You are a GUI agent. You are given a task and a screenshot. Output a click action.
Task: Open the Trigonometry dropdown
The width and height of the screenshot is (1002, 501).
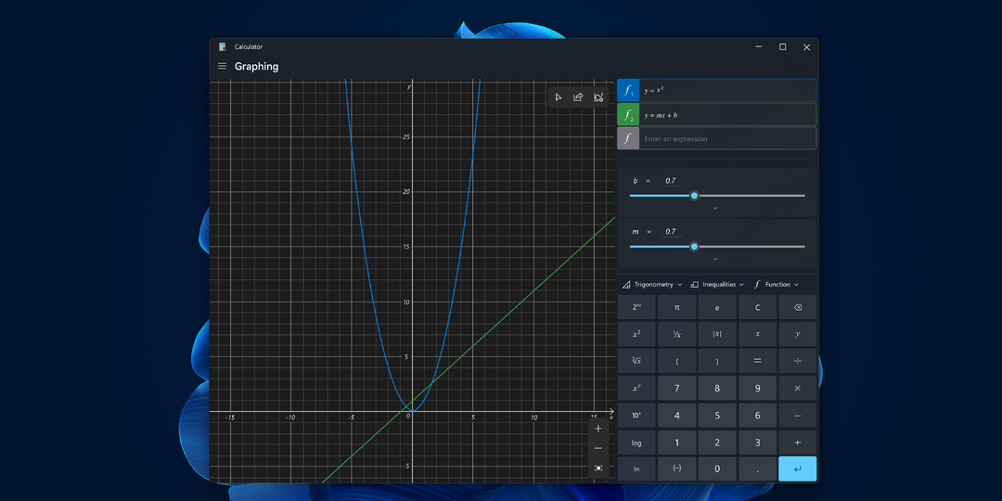click(x=652, y=285)
